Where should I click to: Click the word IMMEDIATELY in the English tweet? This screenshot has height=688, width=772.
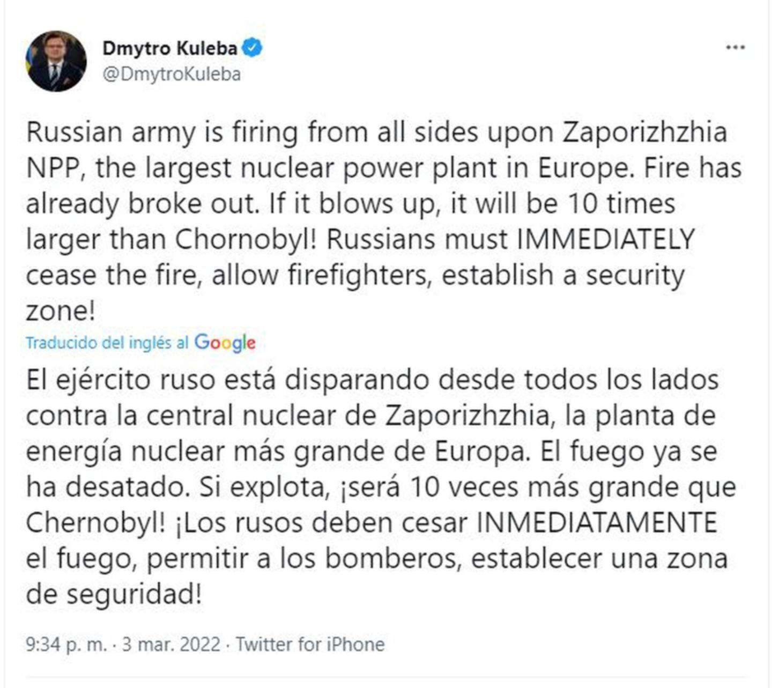605,239
